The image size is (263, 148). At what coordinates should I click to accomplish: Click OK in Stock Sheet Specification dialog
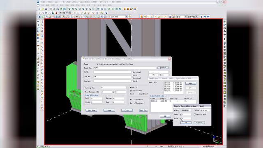[165, 116]
